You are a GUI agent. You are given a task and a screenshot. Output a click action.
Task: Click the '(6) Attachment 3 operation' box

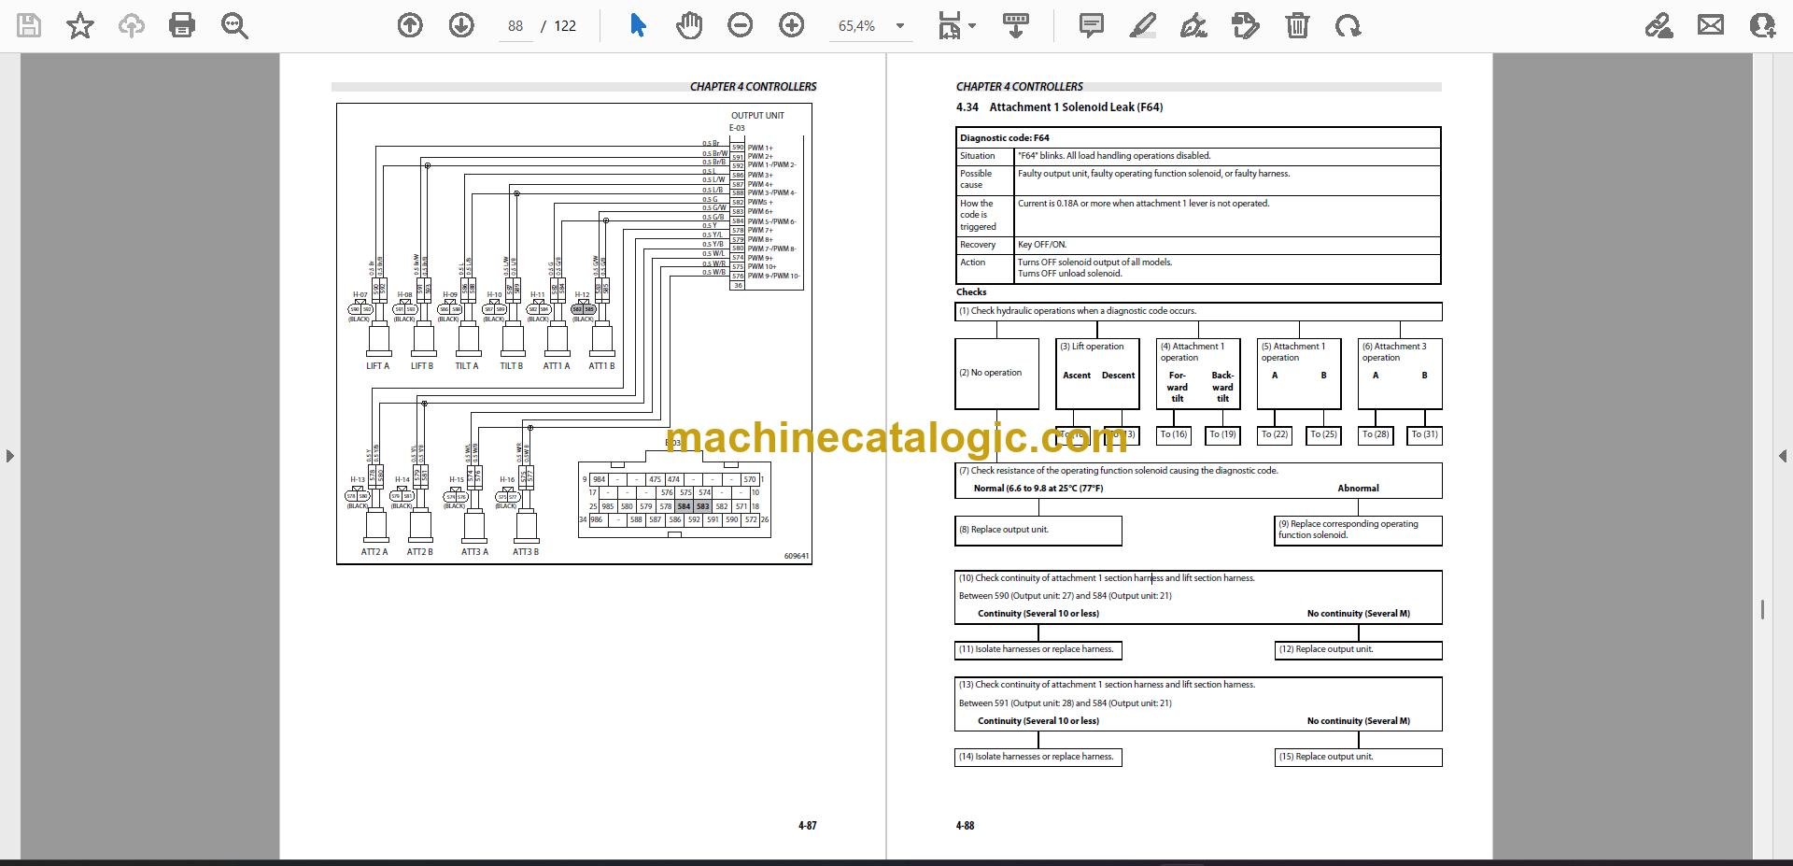click(1400, 374)
